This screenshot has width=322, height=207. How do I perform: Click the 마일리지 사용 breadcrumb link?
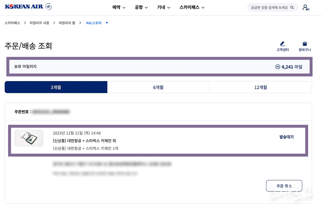(x=39, y=23)
